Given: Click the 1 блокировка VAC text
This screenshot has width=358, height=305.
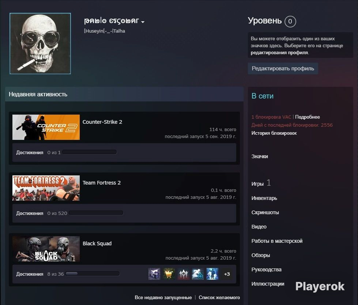Looking at the screenshot, I should [x=271, y=117].
